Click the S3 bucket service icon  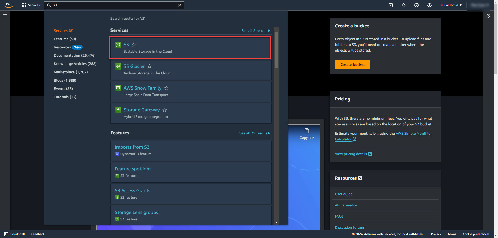[118, 45]
